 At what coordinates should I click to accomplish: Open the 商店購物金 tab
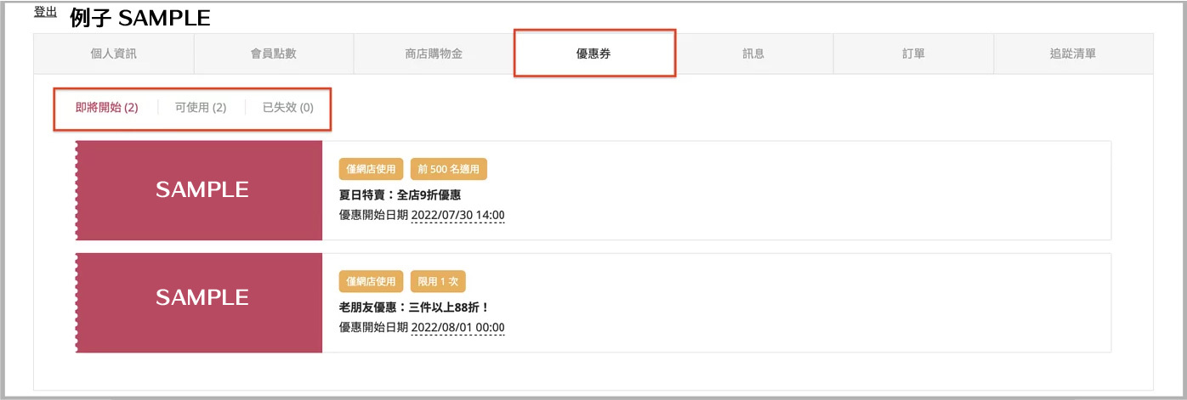pos(433,54)
